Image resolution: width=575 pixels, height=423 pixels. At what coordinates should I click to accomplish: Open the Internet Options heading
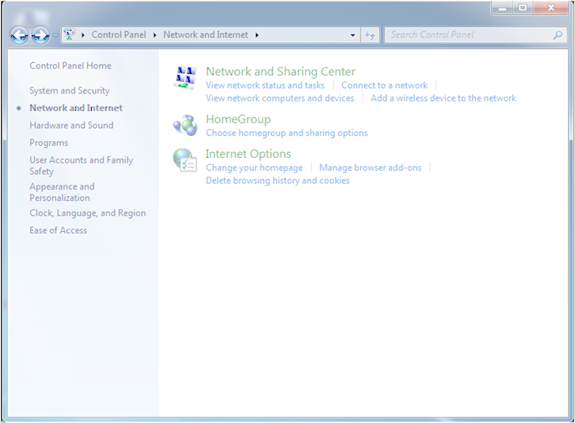click(x=248, y=154)
